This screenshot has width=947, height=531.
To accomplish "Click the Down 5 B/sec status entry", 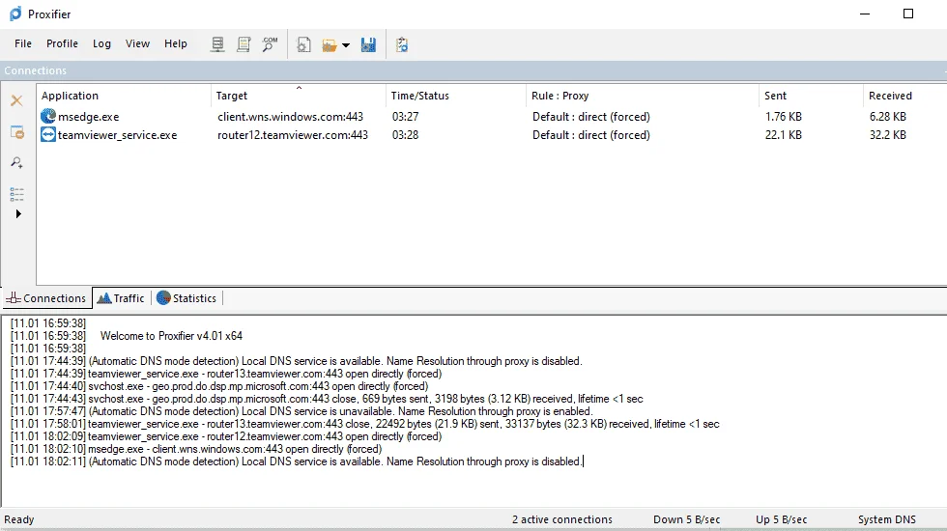I will click(687, 519).
